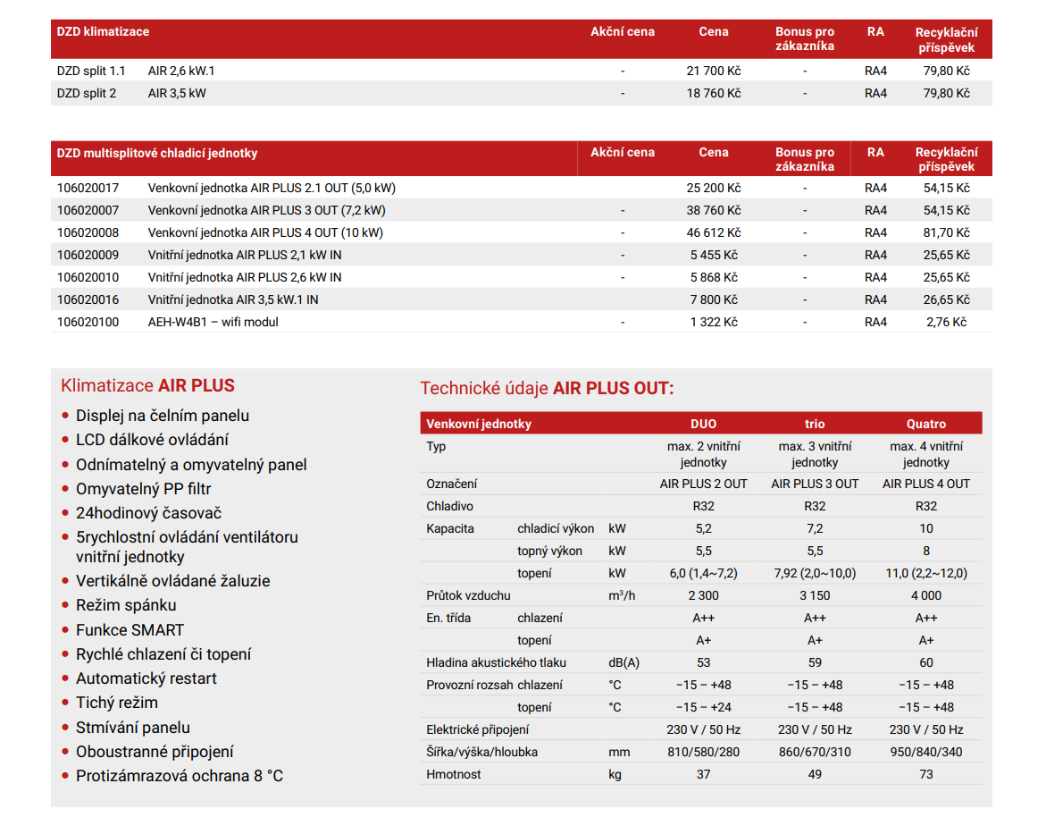The image size is (1046, 834).
Task: Click dimensions value '950/840/340'
Action: click(x=926, y=752)
